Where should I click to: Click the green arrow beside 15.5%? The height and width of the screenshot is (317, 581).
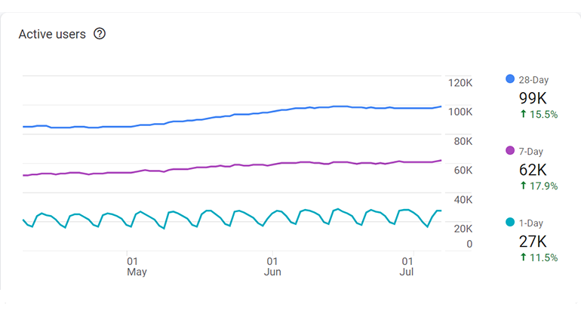click(523, 115)
